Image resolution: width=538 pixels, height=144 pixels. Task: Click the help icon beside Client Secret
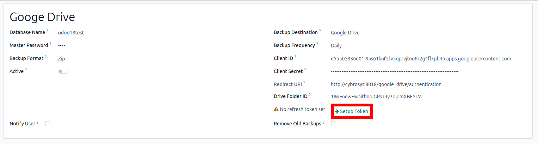point(305,70)
